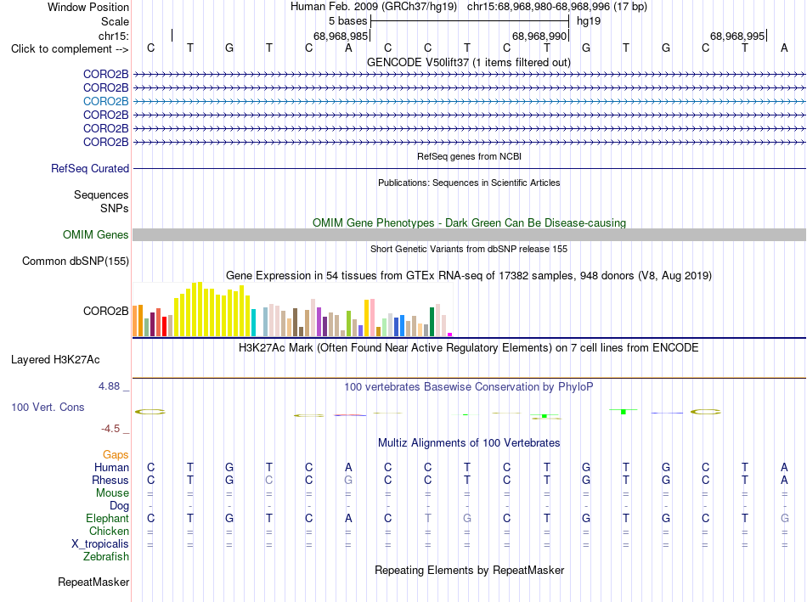The image size is (807, 602).
Task: Open the RepeatMasker track label
Action: tap(93, 582)
